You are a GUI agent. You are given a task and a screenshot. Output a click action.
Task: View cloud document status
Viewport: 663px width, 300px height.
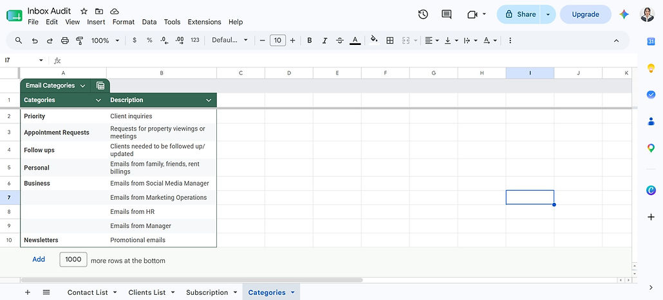(114, 11)
